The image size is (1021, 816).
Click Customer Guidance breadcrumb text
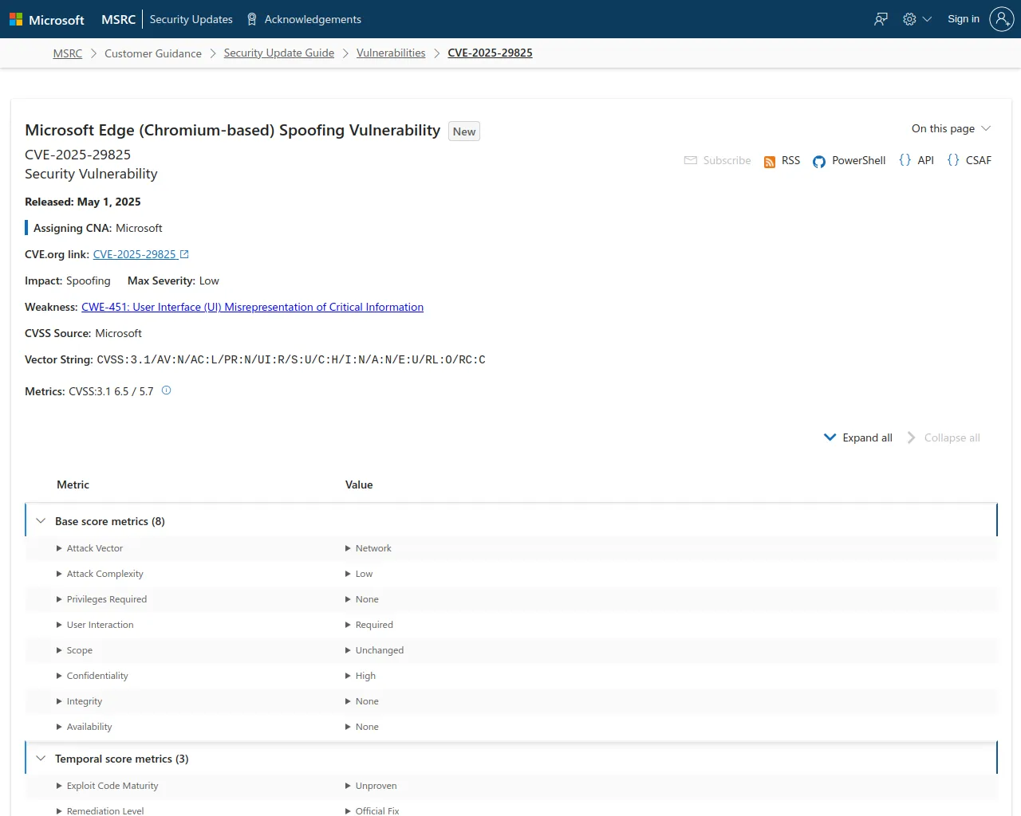coord(153,53)
